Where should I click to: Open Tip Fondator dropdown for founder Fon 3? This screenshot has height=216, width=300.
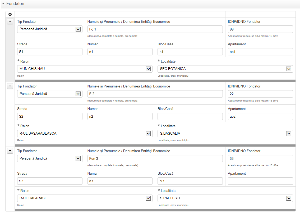78,158
